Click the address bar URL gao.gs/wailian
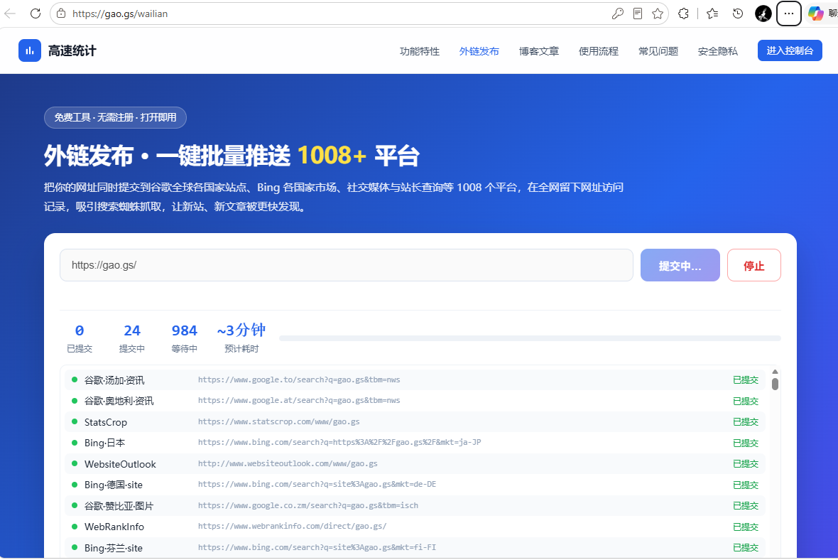This screenshot has width=838, height=560. tap(120, 14)
